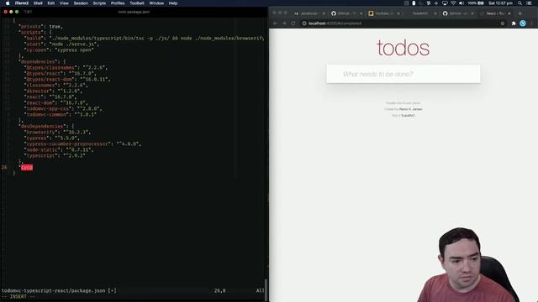Open a new browser tab with plus
The height and width of the screenshot is (302, 538).
[520, 13]
